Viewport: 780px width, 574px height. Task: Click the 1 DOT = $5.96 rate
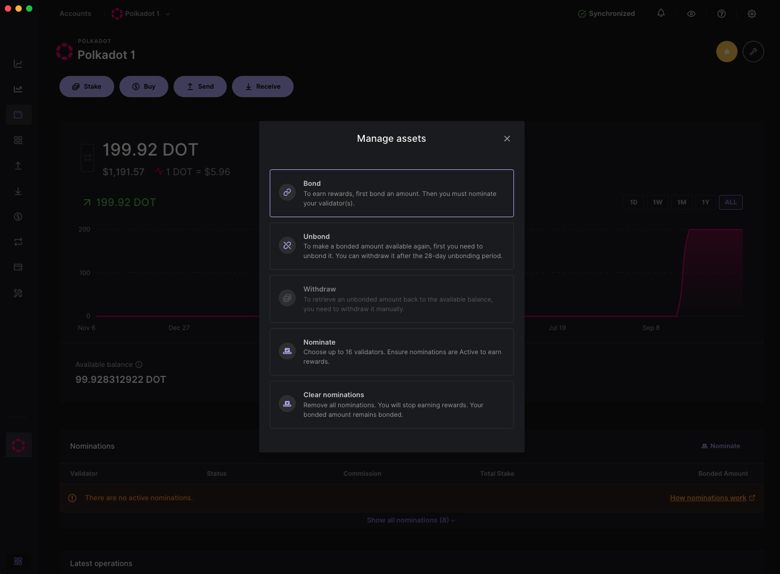(x=198, y=172)
